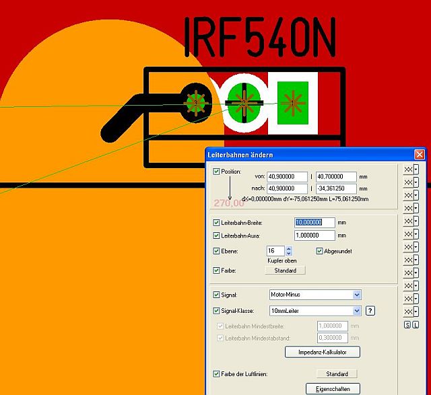Open XX preset arrow beside Ebene row
431x395 pixels.
point(416,247)
